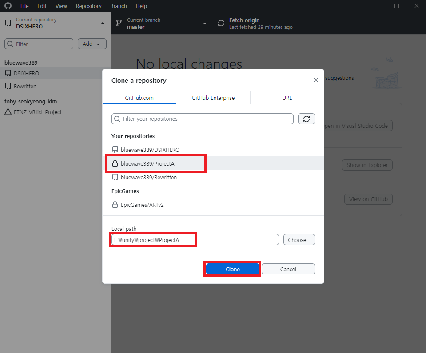Select ETNZ_VRtist_Project in the sidebar
Image resolution: width=426 pixels, height=353 pixels.
click(56, 112)
